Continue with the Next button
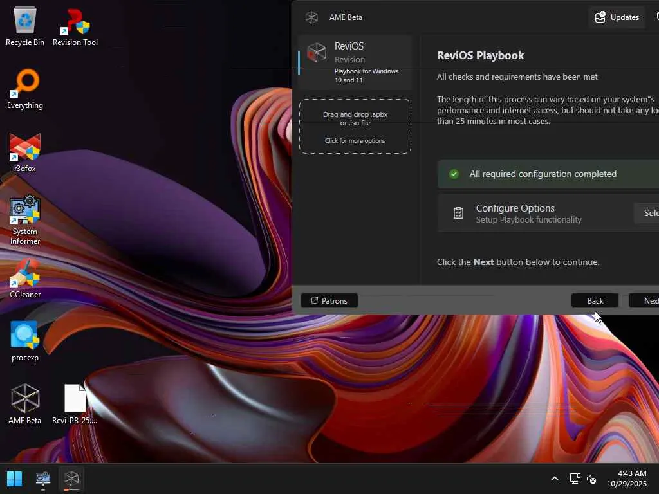The width and height of the screenshot is (659, 494). tap(645, 301)
